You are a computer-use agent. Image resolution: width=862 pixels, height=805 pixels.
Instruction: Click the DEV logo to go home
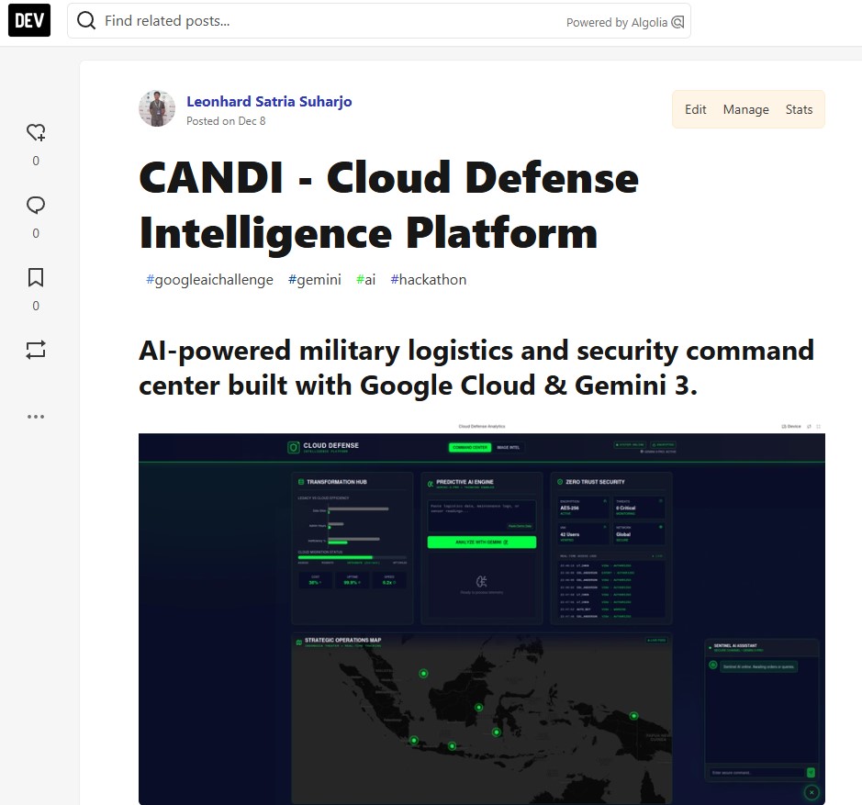(x=29, y=20)
